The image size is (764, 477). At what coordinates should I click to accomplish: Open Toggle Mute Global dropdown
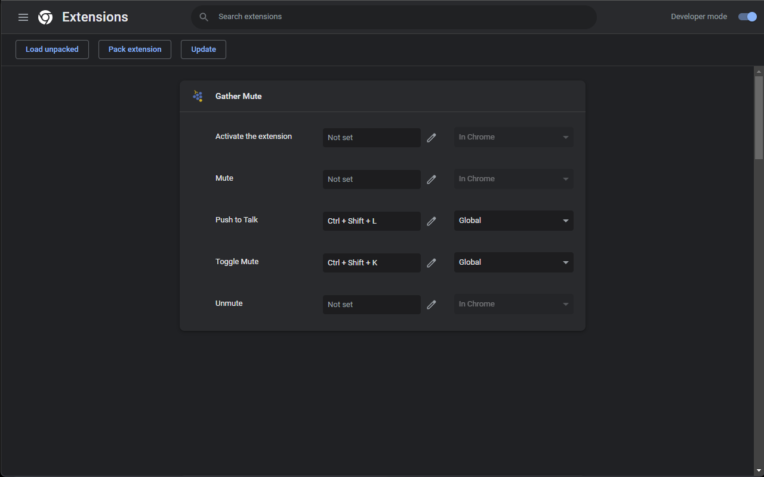point(514,262)
